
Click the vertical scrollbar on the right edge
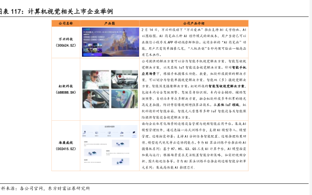pos(310,97)
